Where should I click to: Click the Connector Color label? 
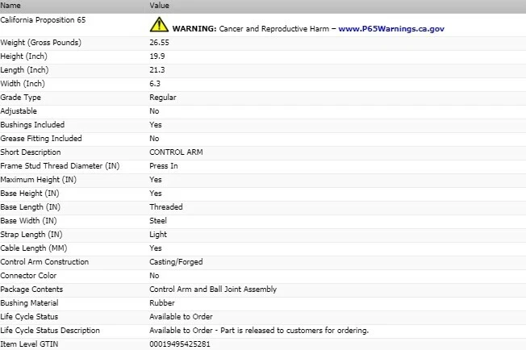(28, 276)
